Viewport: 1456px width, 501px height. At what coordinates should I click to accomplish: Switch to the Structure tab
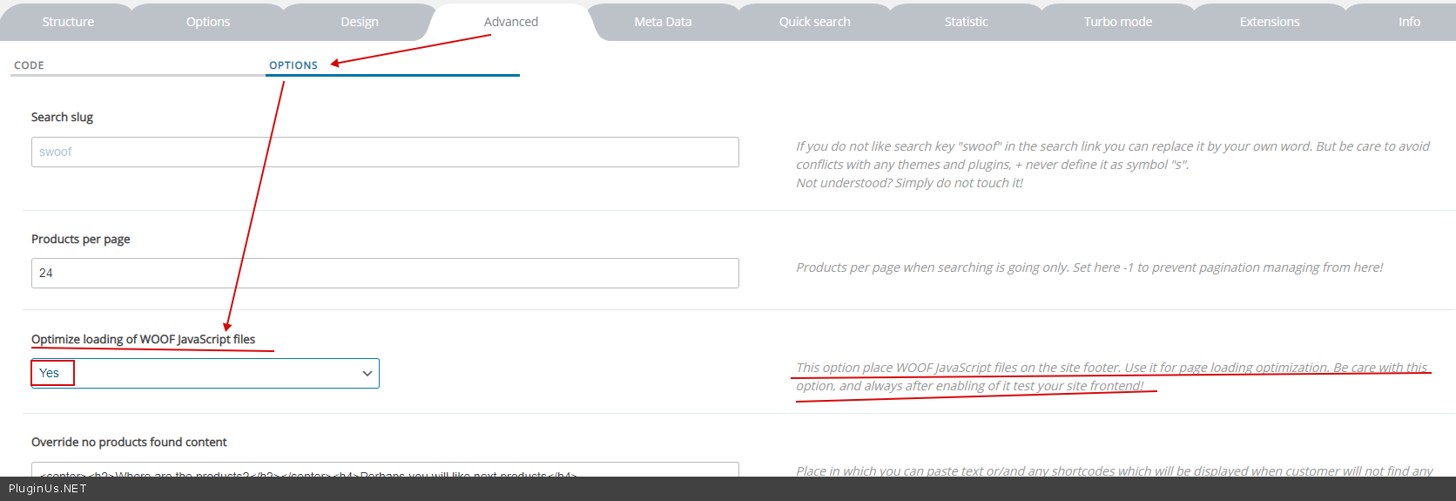tap(68, 22)
